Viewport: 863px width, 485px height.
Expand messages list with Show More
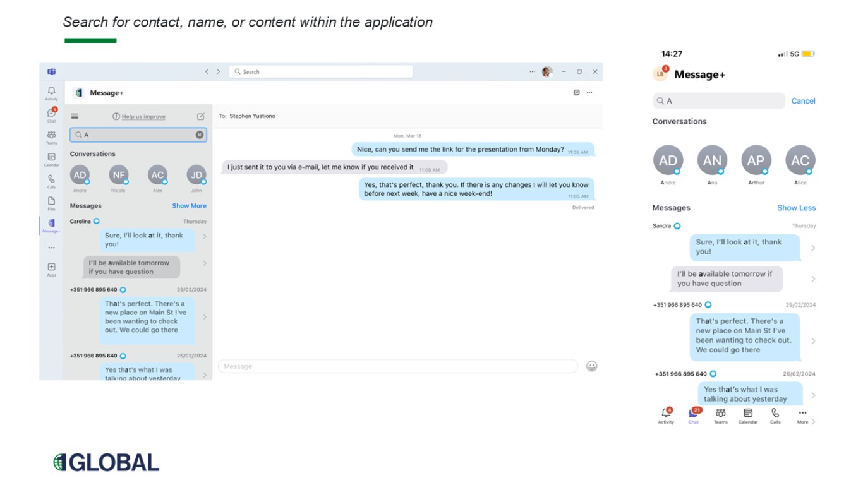[189, 206]
